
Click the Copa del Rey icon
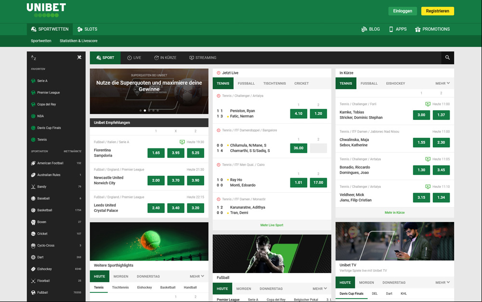[x=33, y=104]
